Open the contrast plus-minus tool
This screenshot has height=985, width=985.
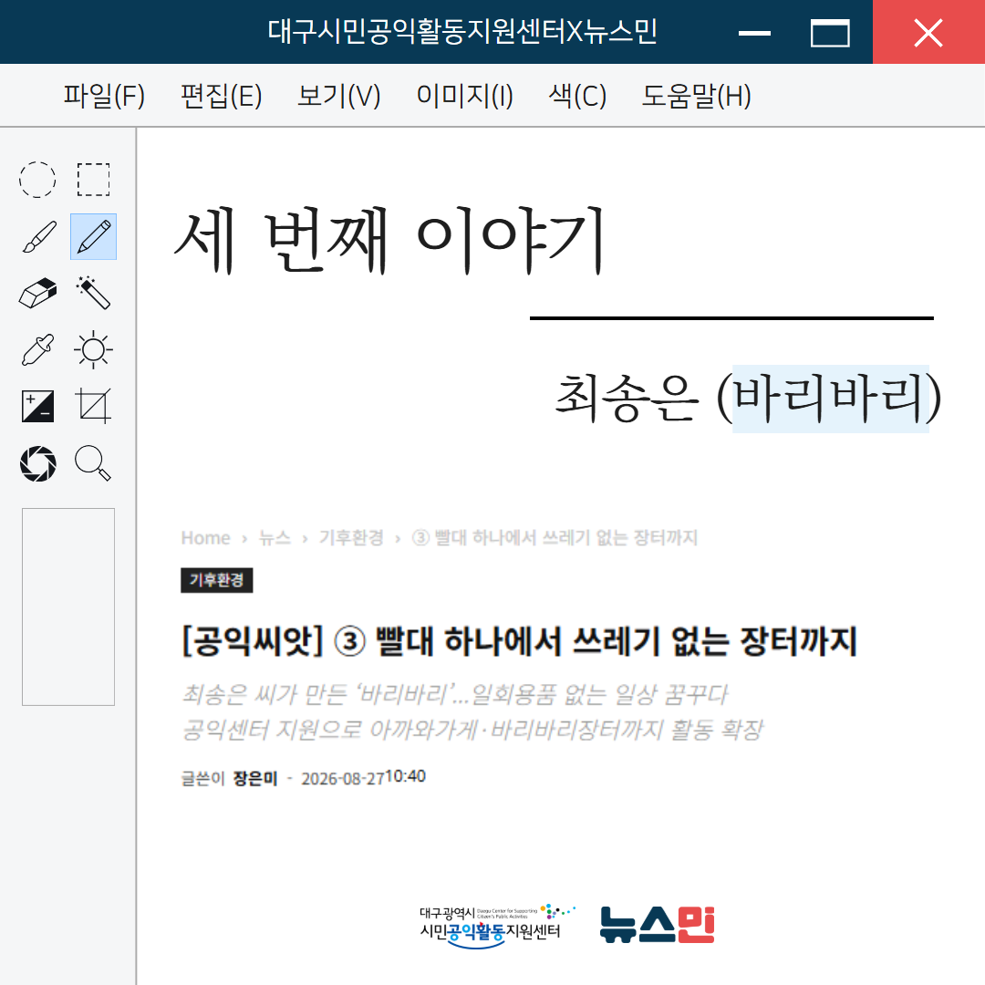pos(37,407)
